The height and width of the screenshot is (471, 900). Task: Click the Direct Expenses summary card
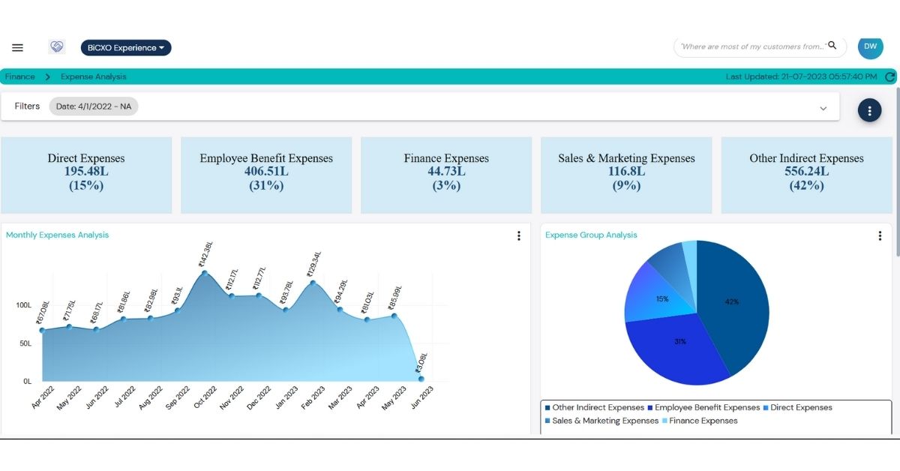pyautogui.click(x=85, y=174)
